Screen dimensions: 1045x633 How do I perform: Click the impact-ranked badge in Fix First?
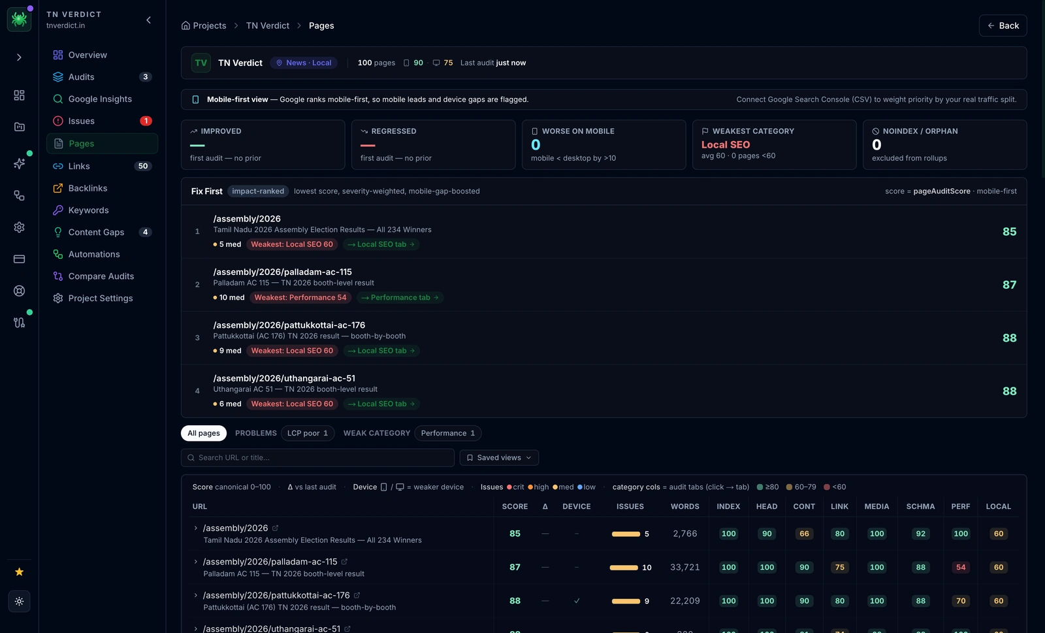pos(258,191)
